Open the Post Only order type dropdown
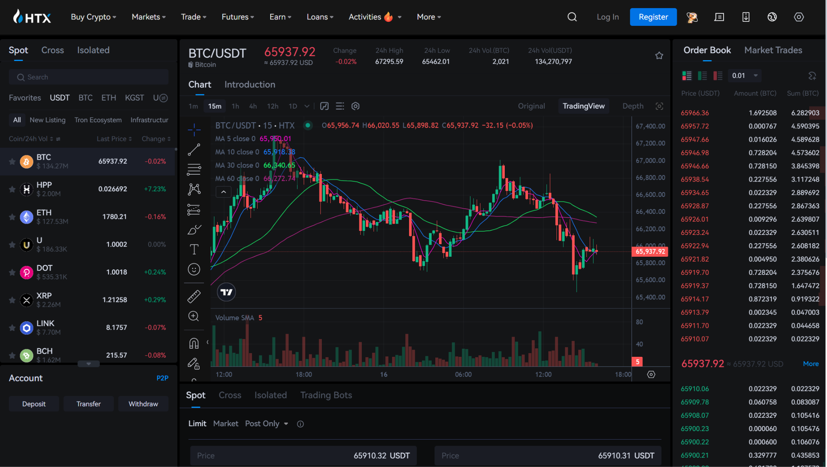 tap(267, 424)
